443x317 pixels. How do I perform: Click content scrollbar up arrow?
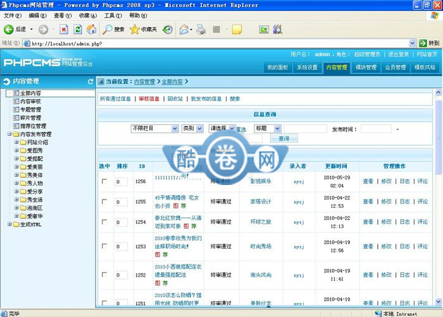point(438,92)
